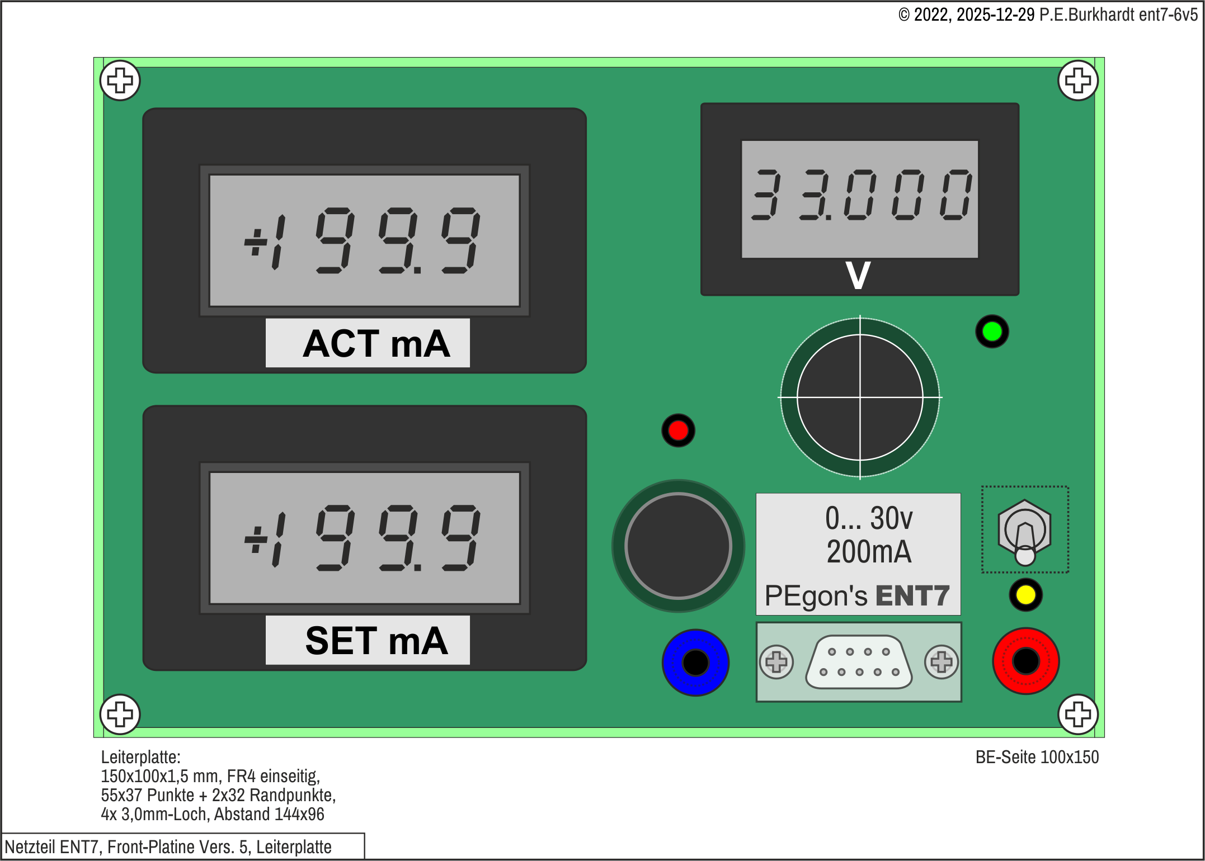Click the top-left corner mounting screw
The width and height of the screenshot is (1205, 861).
click(x=120, y=81)
